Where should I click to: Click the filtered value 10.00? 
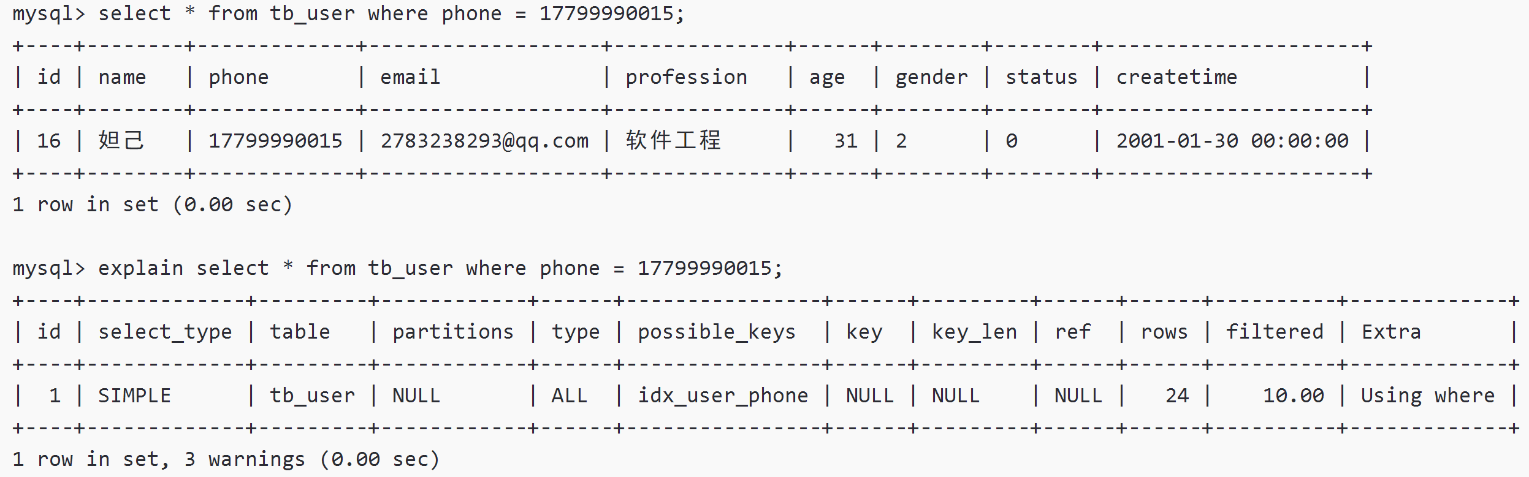[1293, 396]
